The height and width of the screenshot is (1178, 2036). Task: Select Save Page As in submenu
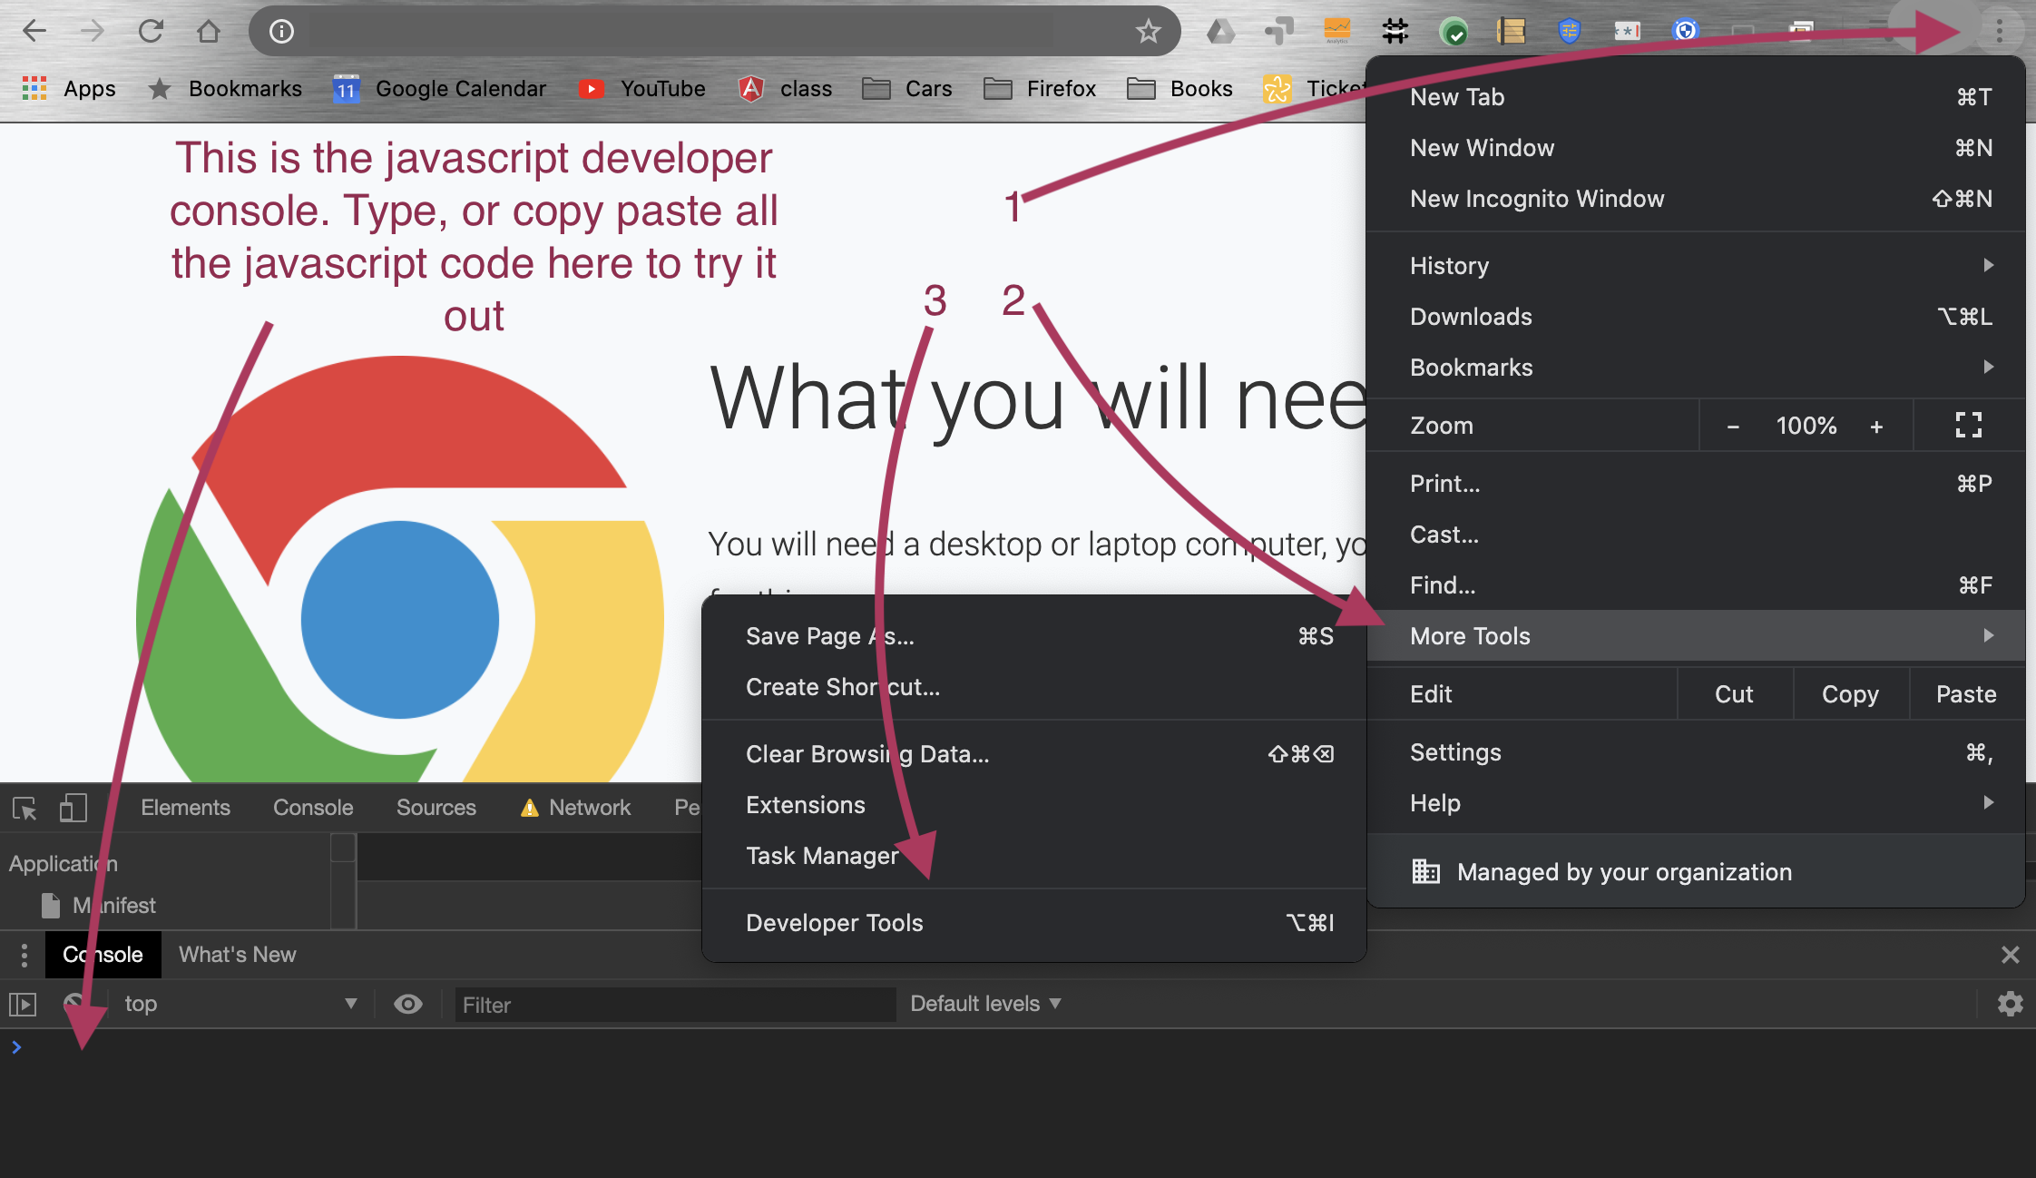click(1034, 636)
